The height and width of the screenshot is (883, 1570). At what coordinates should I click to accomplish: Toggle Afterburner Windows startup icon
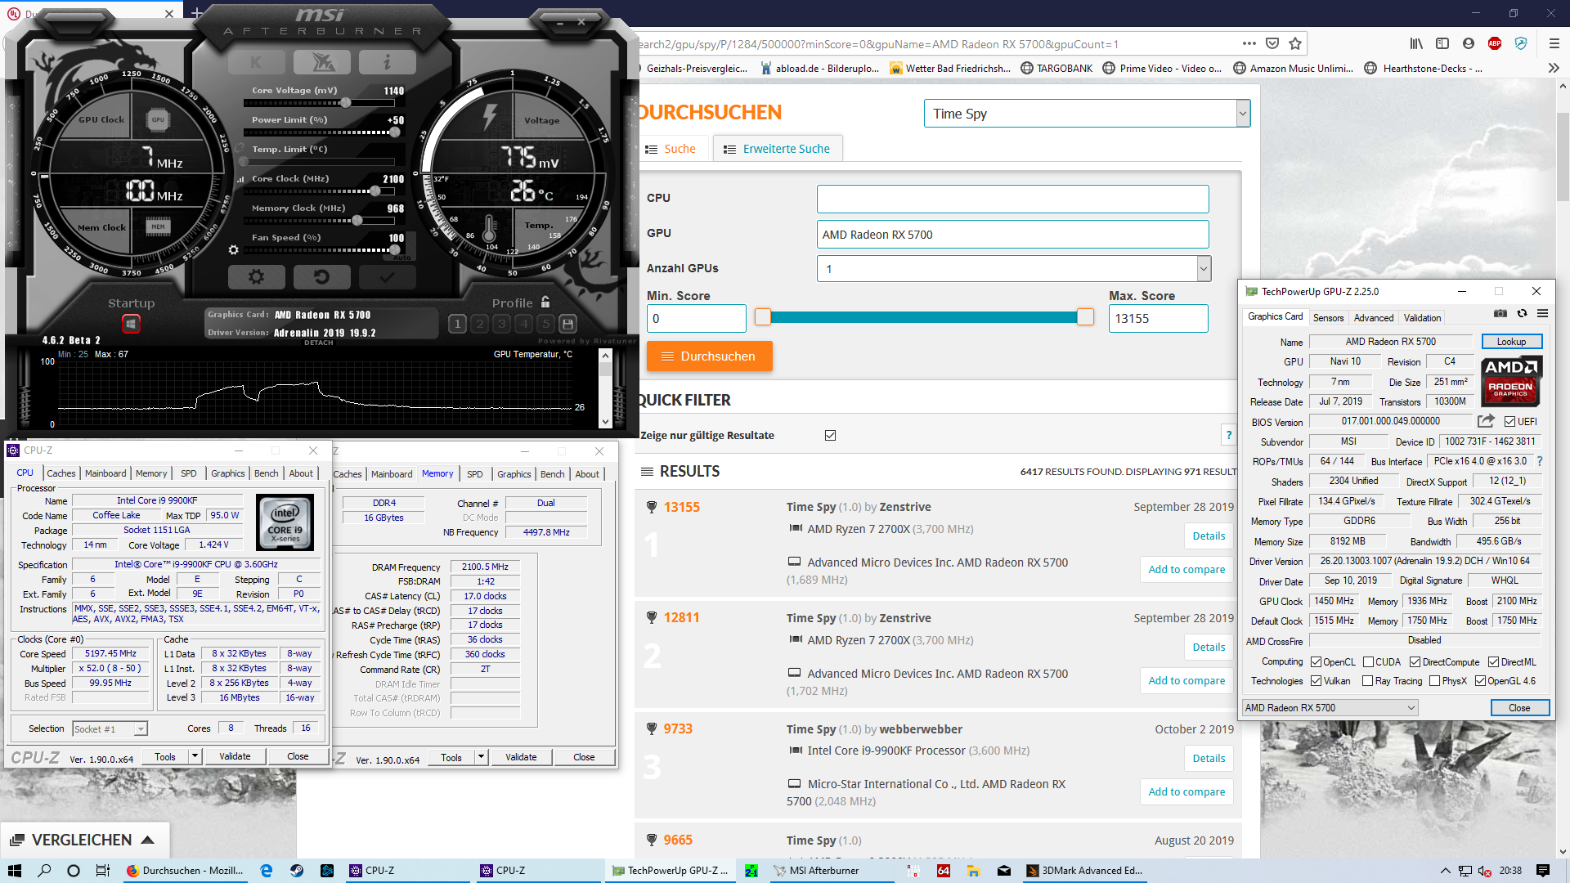click(x=131, y=324)
